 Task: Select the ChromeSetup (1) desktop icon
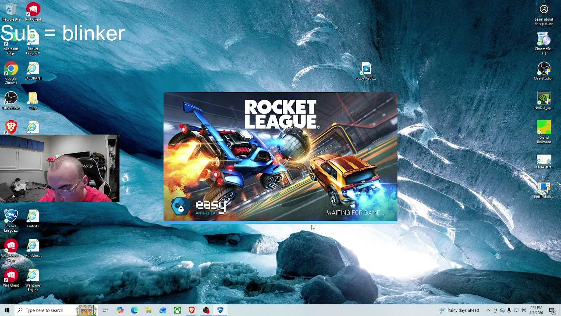tap(544, 43)
